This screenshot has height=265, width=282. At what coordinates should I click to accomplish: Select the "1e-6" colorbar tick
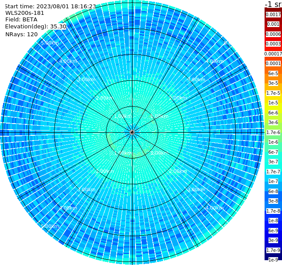click(273, 142)
